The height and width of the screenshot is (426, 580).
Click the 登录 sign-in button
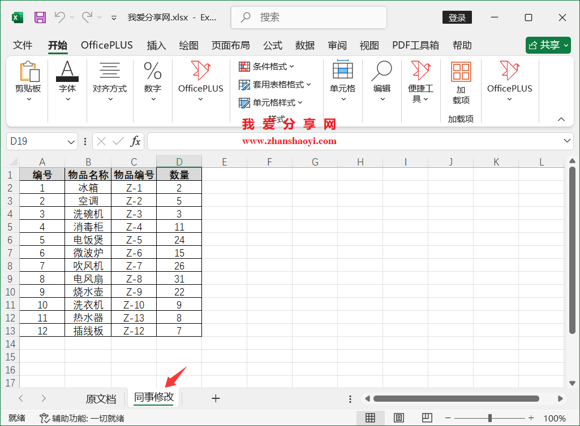tap(456, 17)
